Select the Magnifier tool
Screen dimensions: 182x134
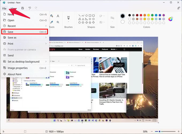pos(58,22)
